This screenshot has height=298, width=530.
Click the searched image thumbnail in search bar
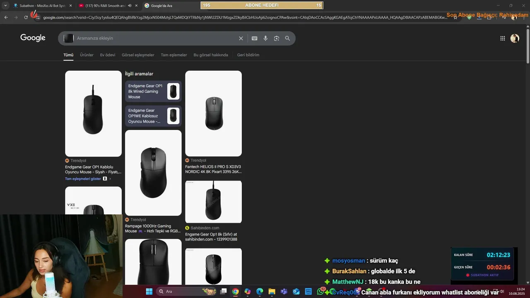(69, 38)
